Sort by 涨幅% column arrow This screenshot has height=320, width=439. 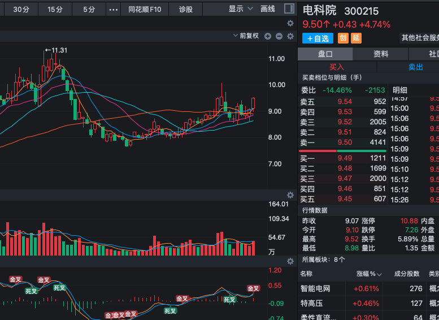(379, 274)
